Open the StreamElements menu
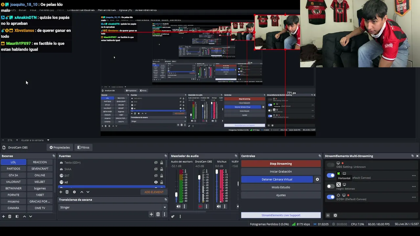420x236 pixels. (x=146, y=10)
